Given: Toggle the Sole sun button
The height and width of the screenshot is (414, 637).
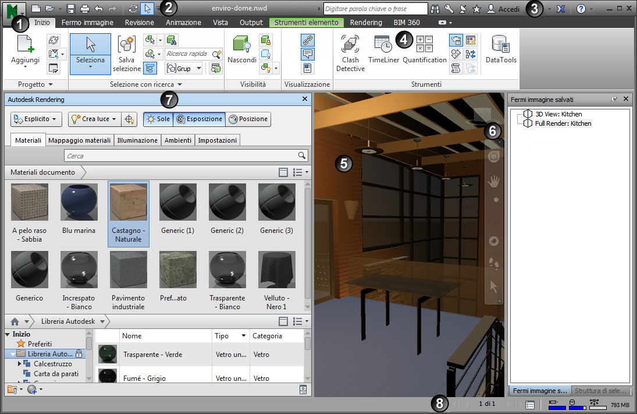Looking at the screenshot, I should (x=158, y=119).
